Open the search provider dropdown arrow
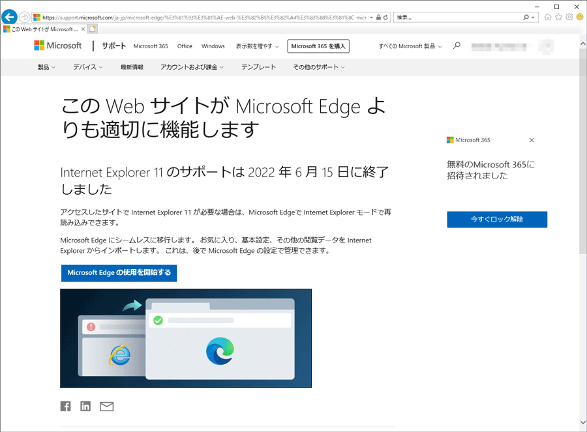The image size is (587, 432). tap(533, 17)
